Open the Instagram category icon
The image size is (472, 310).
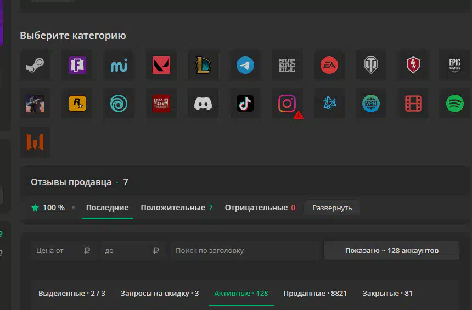[287, 104]
